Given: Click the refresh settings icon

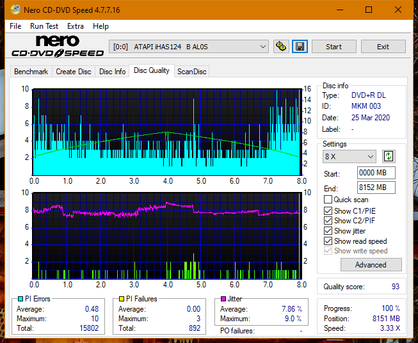Looking at the screenshot, I should click(389, 156).
